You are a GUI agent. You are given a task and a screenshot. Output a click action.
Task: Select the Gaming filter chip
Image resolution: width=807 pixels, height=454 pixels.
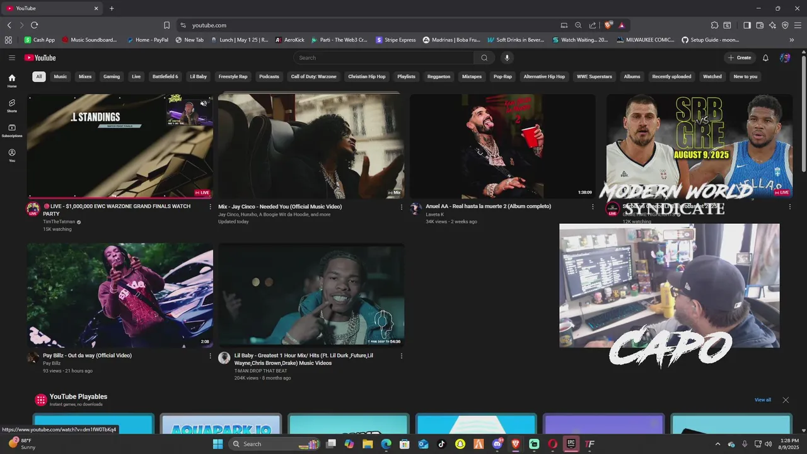[112, 76]
